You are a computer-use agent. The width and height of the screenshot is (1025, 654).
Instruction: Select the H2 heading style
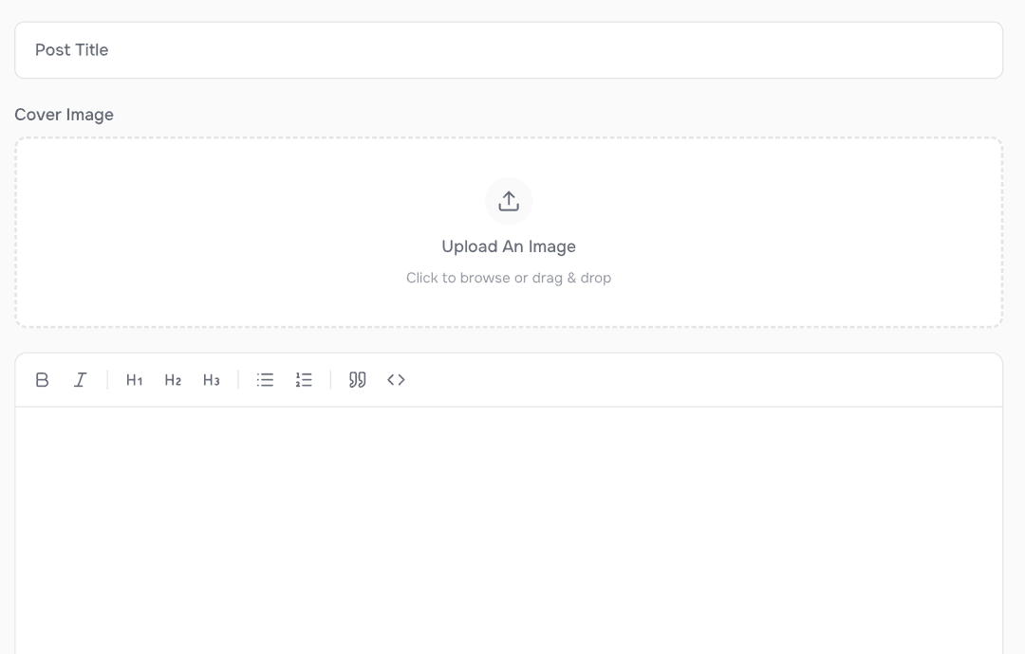tap(172, 379)
